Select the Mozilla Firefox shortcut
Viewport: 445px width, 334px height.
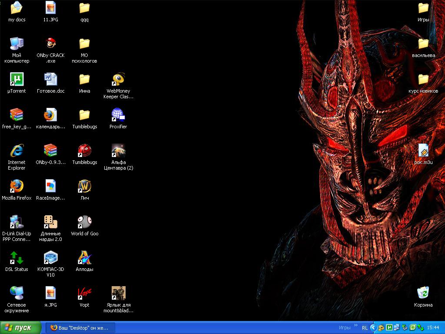tap(17, 186)
